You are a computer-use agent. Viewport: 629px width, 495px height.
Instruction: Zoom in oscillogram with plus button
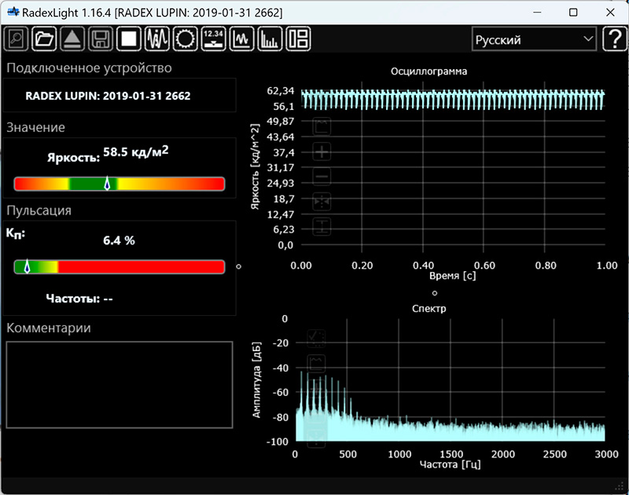[x=322, y=152]
